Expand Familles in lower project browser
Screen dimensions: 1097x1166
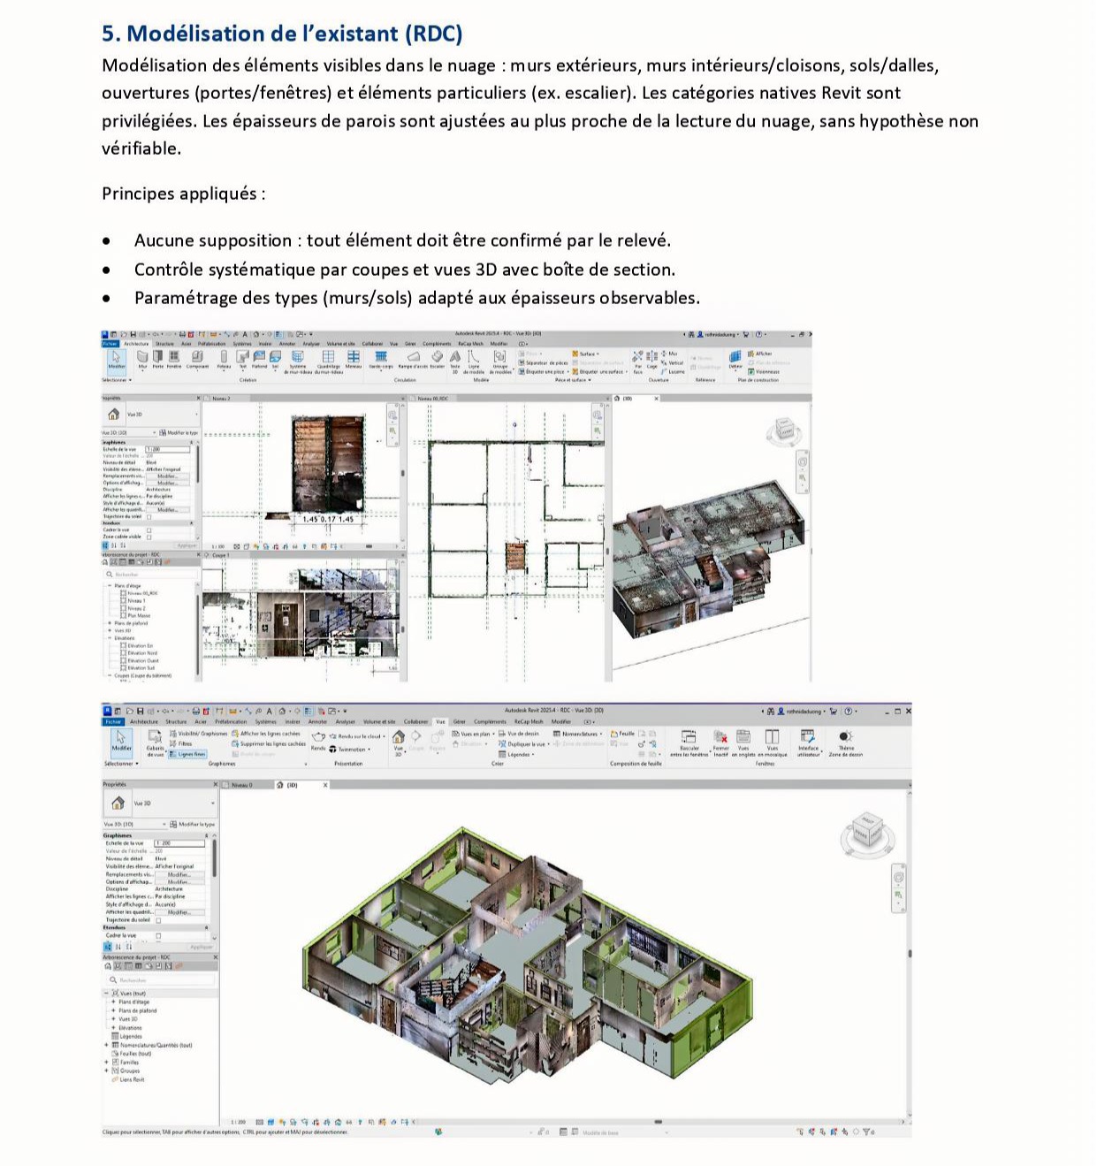106,1063
